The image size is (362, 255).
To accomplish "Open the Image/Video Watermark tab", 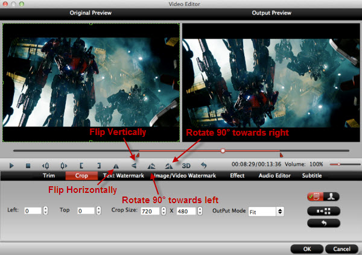I will (185, 175).
